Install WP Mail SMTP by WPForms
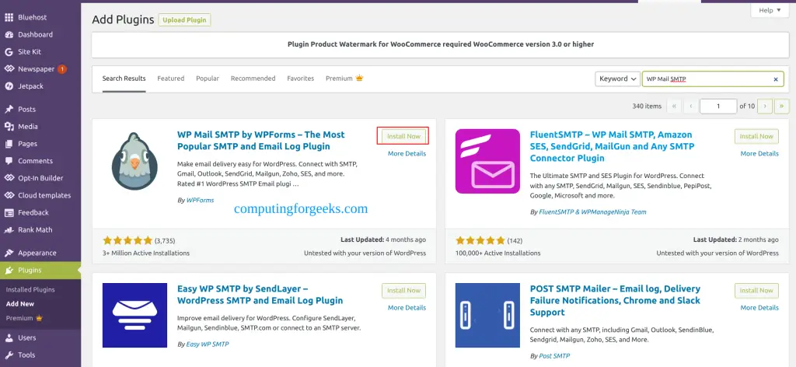Viewport: 796px width, 367px height. tap(403, 136)
